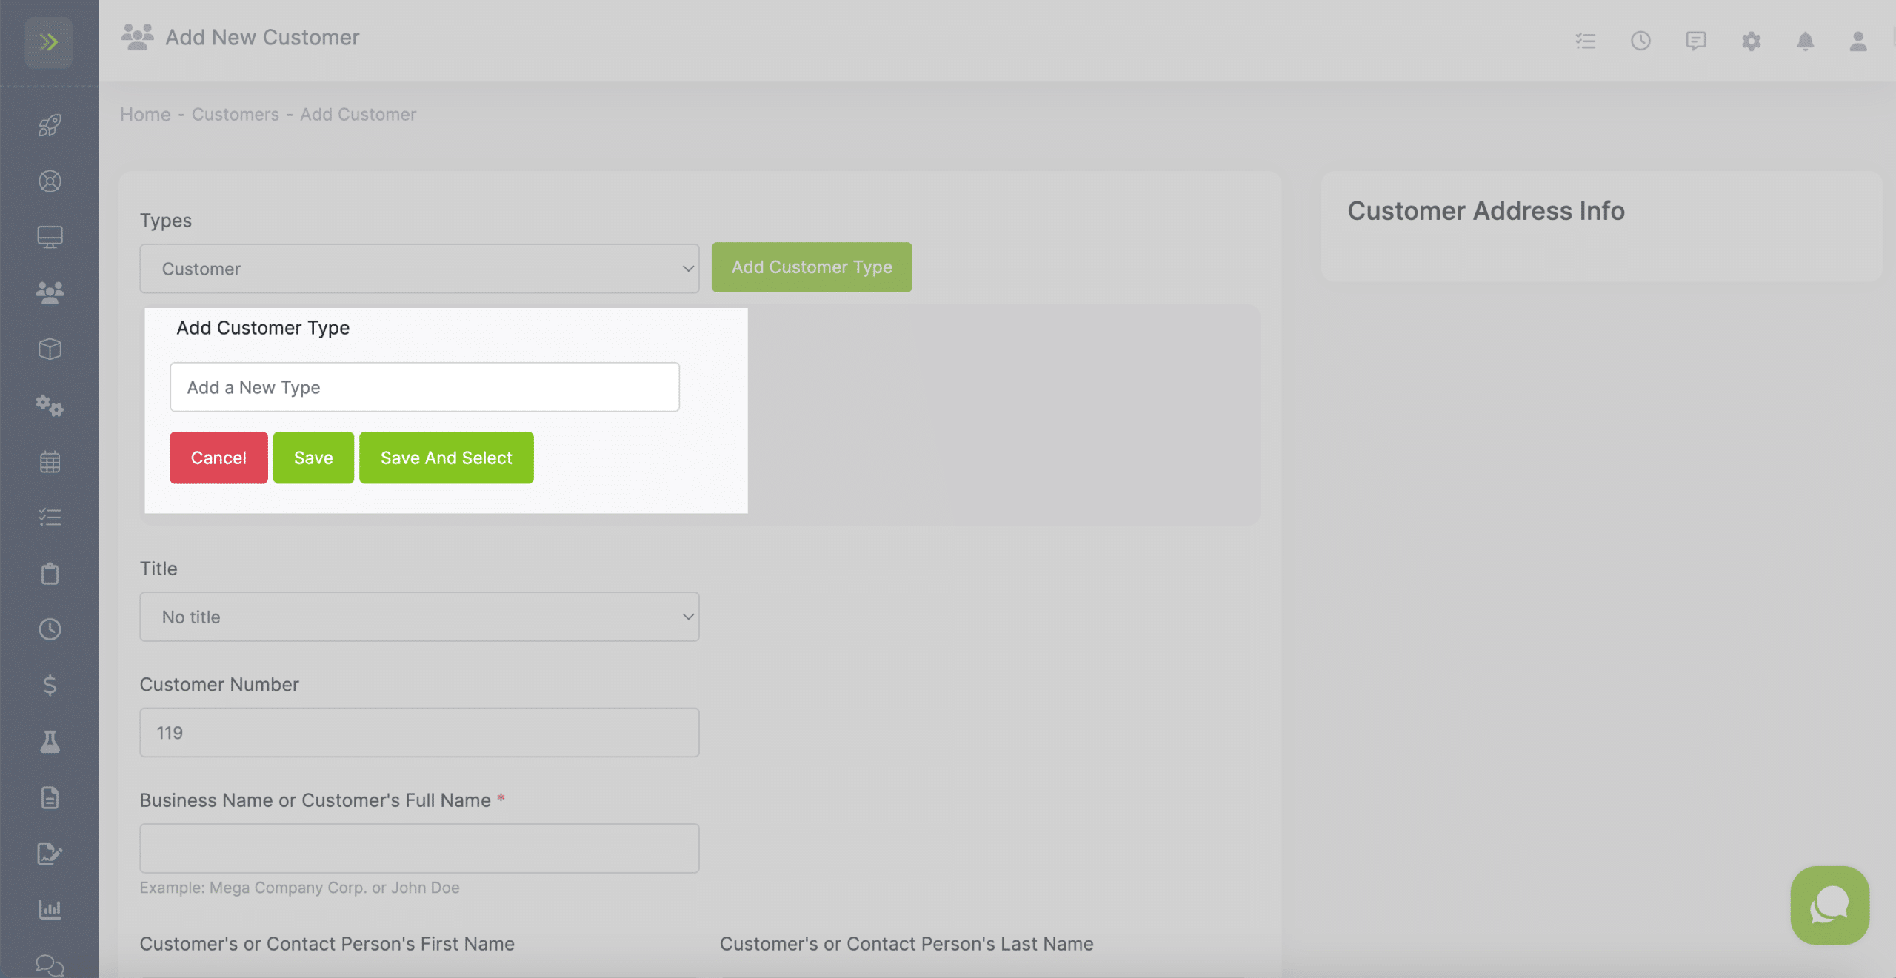The height and width of the screenshot is (978, 1896).
Task: Click the Add New Customer page title
Action: pyautogui.click(x=262, y=37)
